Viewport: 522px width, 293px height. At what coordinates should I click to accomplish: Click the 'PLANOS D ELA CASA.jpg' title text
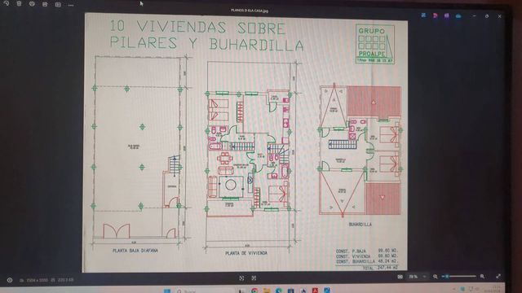tap(250, 11)
